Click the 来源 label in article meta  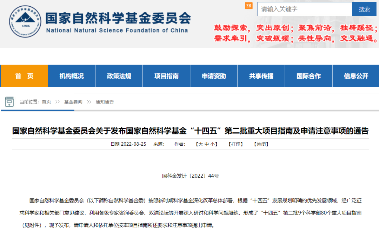159,144
